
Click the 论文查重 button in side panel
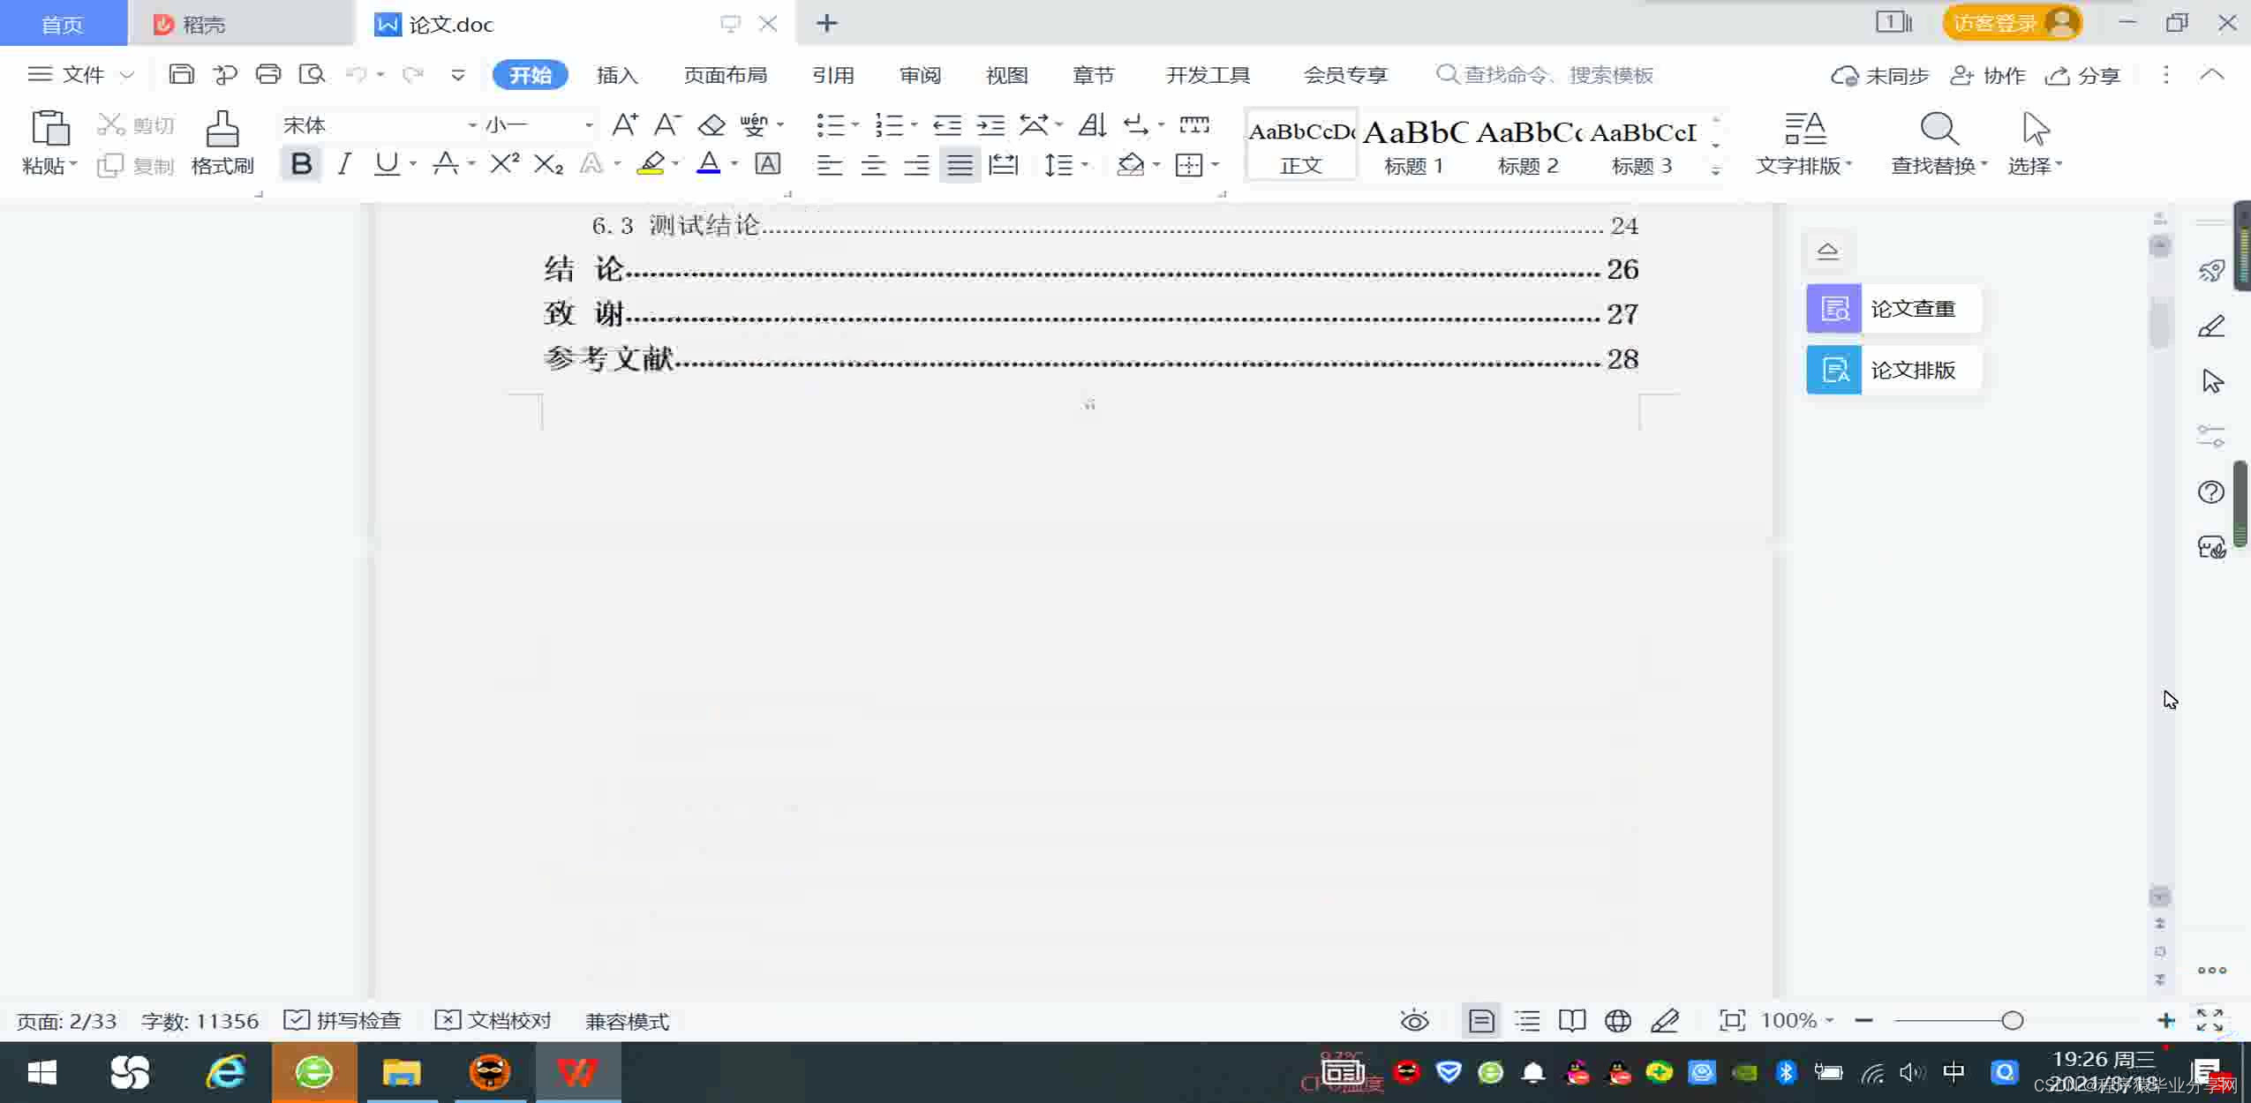pos(1893,309)
